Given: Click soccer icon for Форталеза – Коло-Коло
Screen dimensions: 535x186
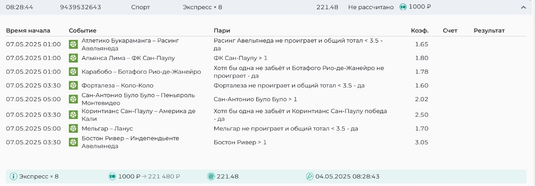Looking at the screenshot, I should (x=73, y=86).
